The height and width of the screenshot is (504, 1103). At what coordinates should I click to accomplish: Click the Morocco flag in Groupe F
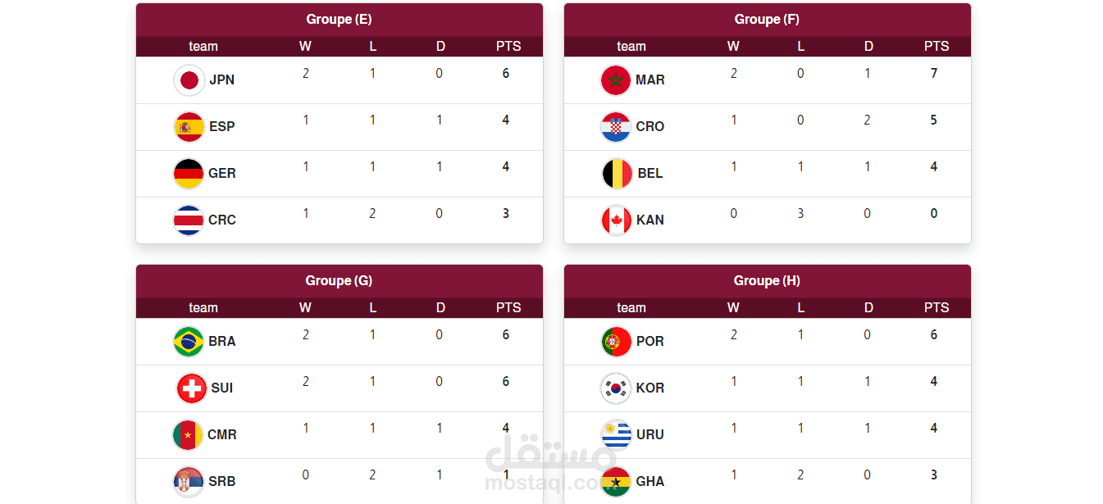pos(616,80)
